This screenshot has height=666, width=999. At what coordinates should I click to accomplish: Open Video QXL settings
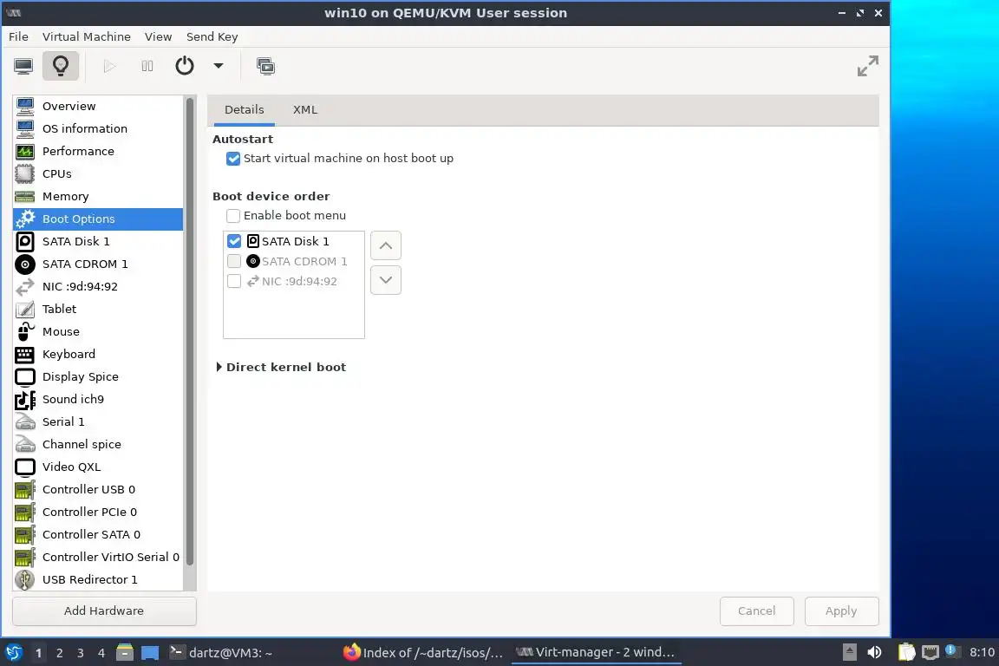98,467
